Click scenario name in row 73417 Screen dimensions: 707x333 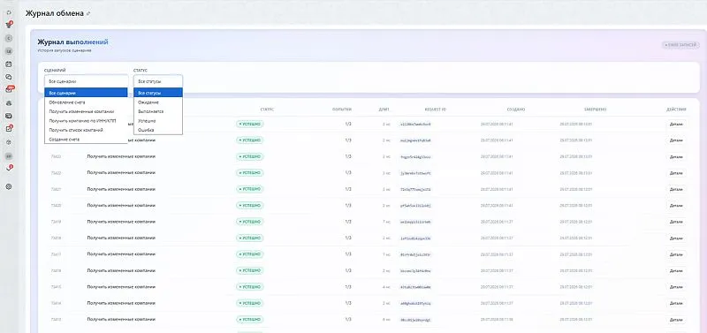[121, 254]
